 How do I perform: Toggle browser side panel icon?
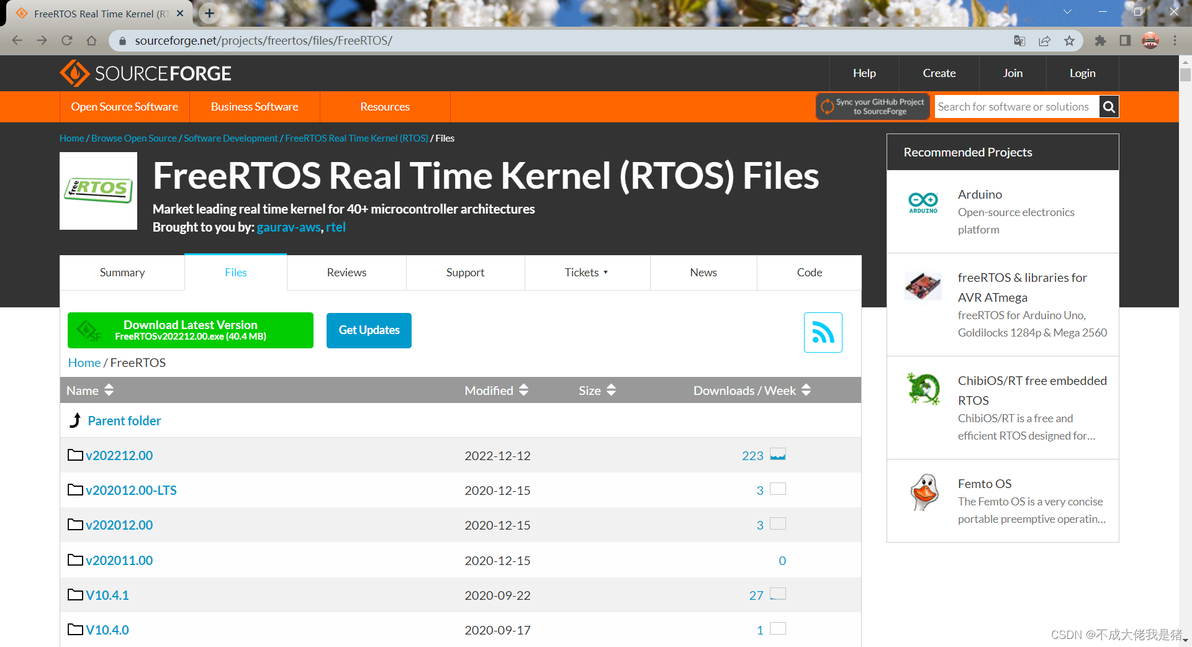coord(1125,40)
